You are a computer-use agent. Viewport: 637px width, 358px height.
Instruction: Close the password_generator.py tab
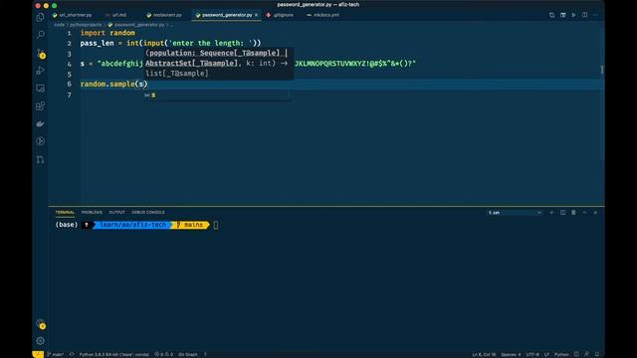point(257,15)
